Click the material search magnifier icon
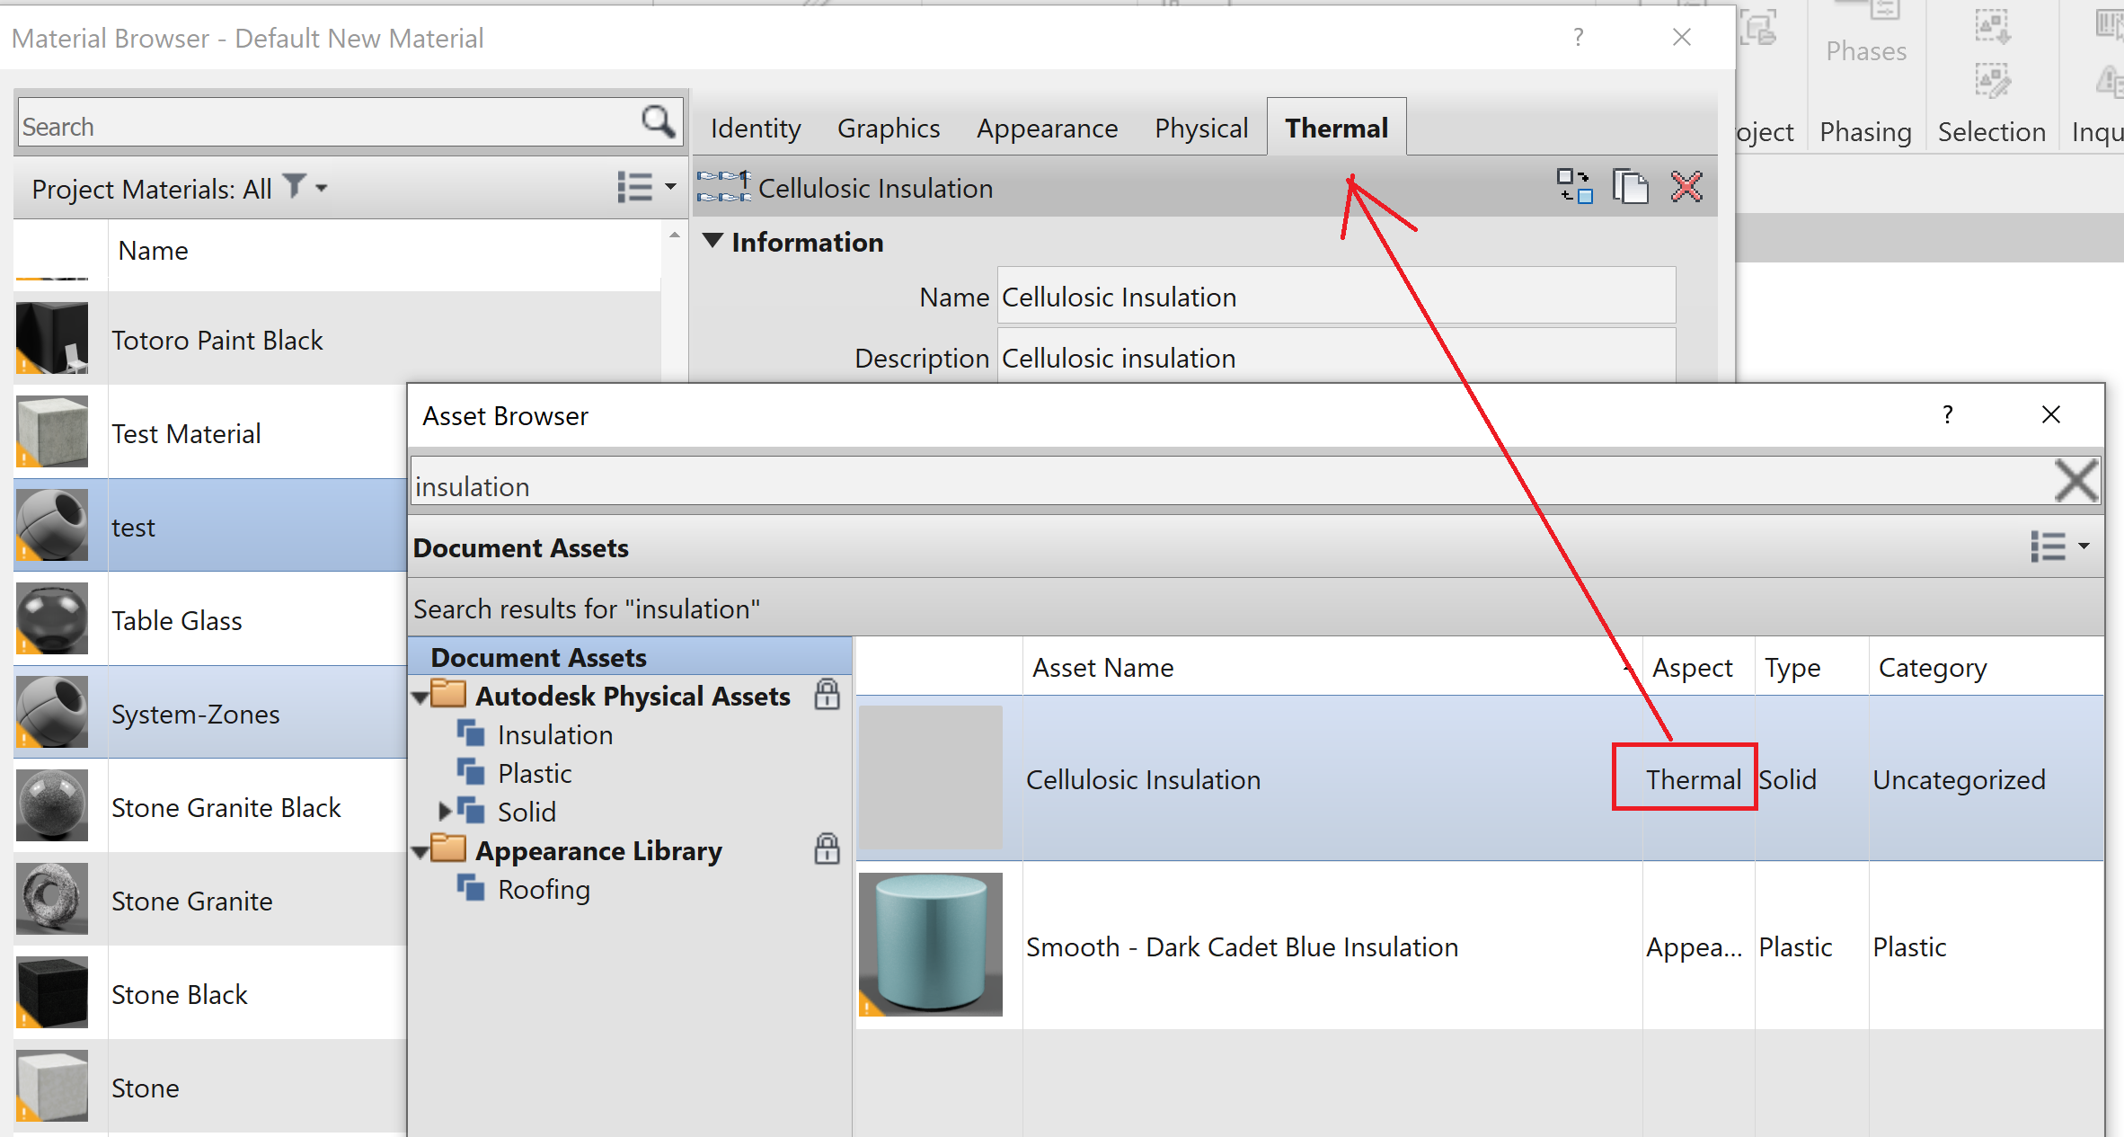Viewport: 2124px width, 1137px height. point(658,121)
